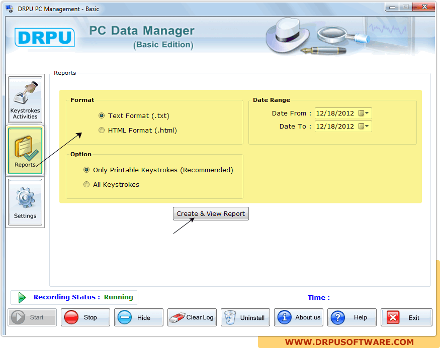Switch to the Reports sidebar tab
440x348 pixels.
pyautogui.click(x=25, y=151)
